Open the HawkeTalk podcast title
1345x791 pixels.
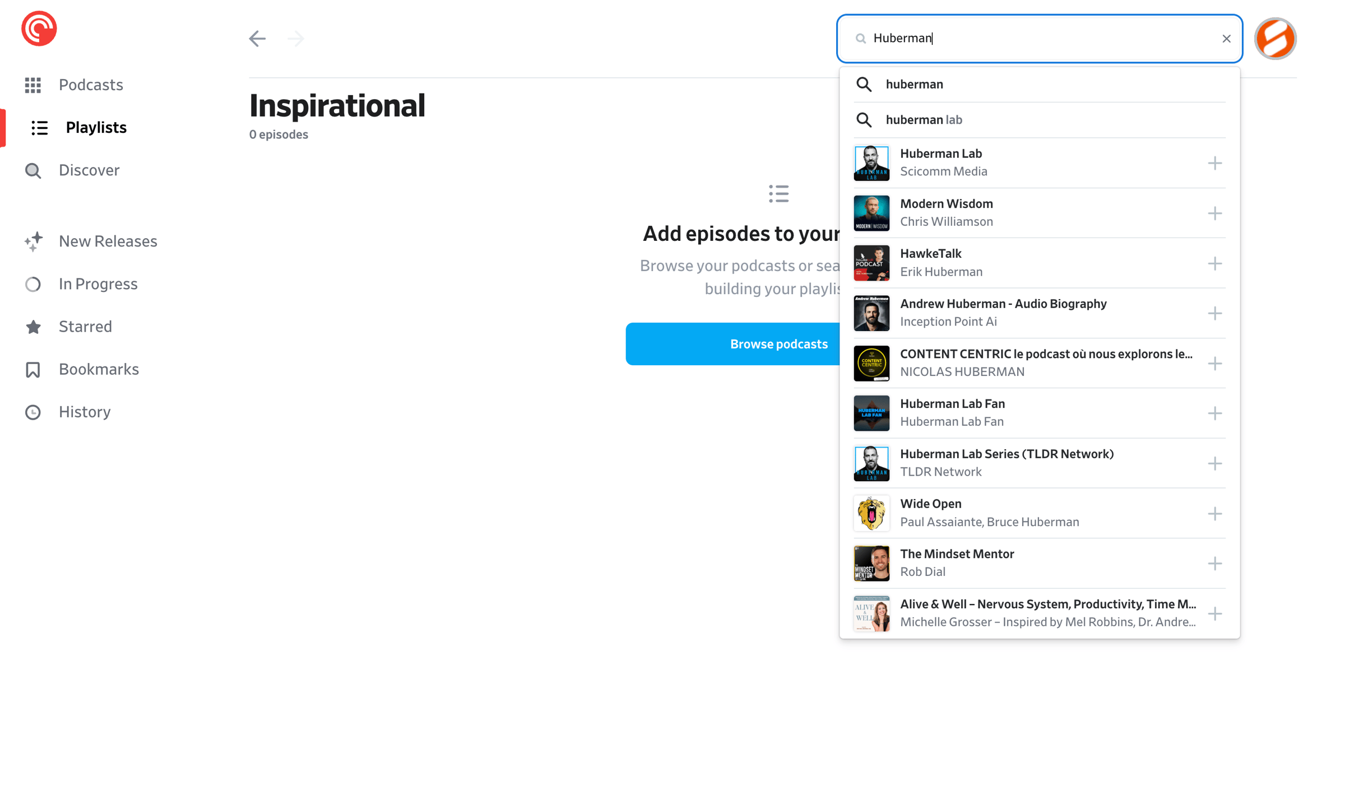coord(931,253)
